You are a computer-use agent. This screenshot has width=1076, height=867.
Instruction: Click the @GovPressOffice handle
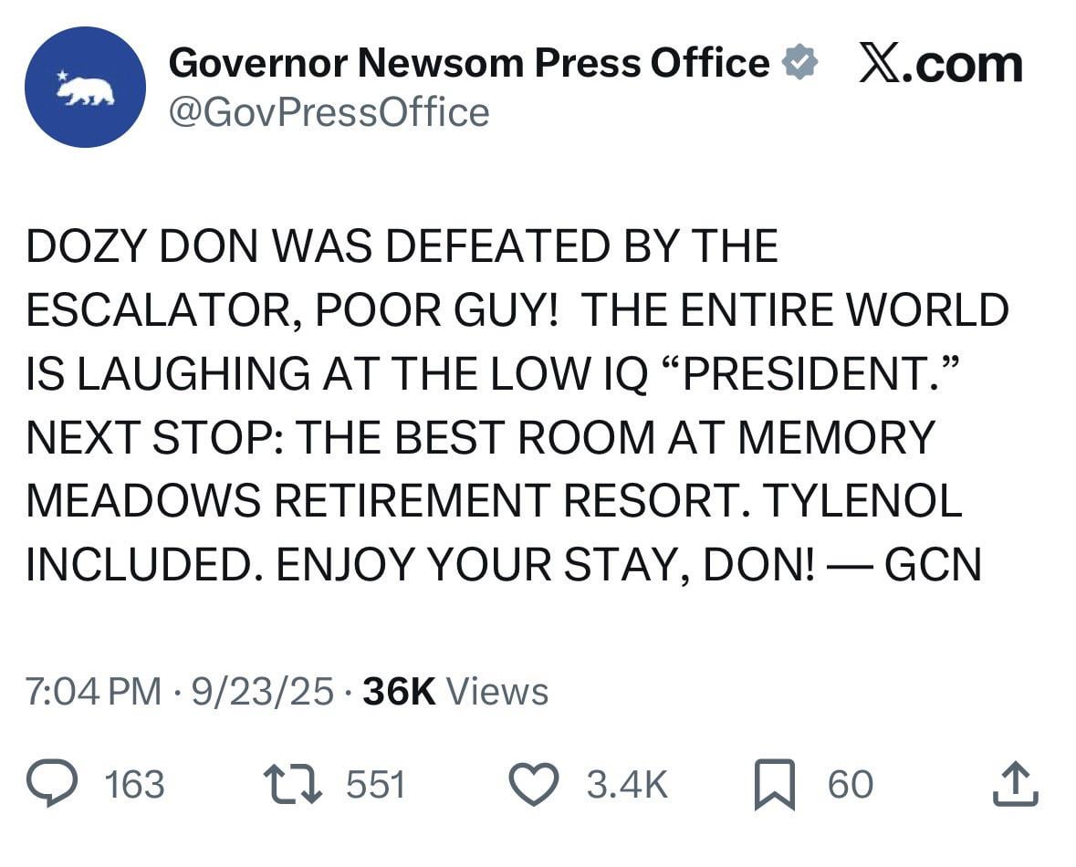point(329,112)
